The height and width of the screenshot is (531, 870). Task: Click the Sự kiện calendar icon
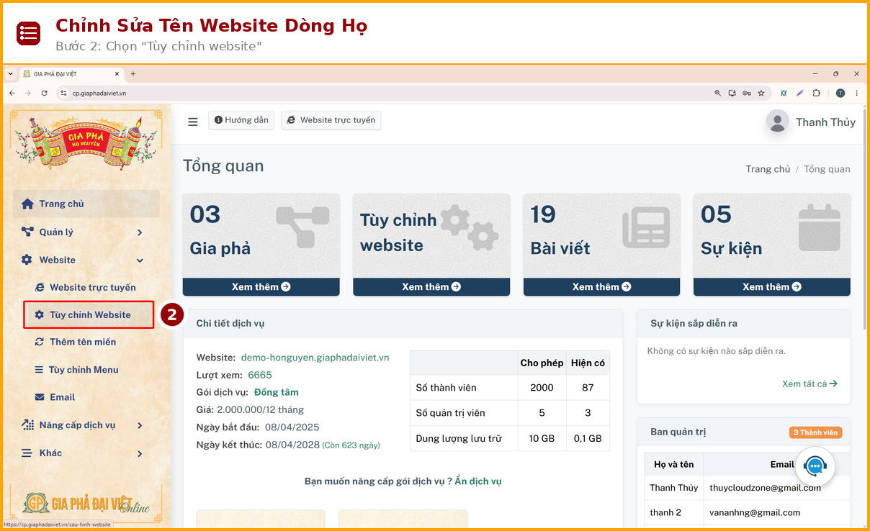pyautogui.click(x=820, y=227)
